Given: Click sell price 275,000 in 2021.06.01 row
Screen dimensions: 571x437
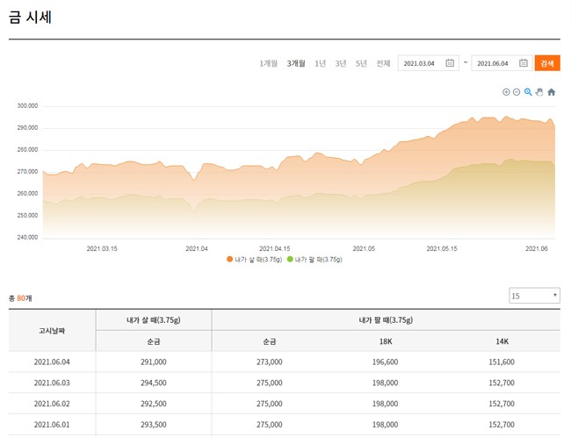Looking at the screenshot, I should coord(270,425).
